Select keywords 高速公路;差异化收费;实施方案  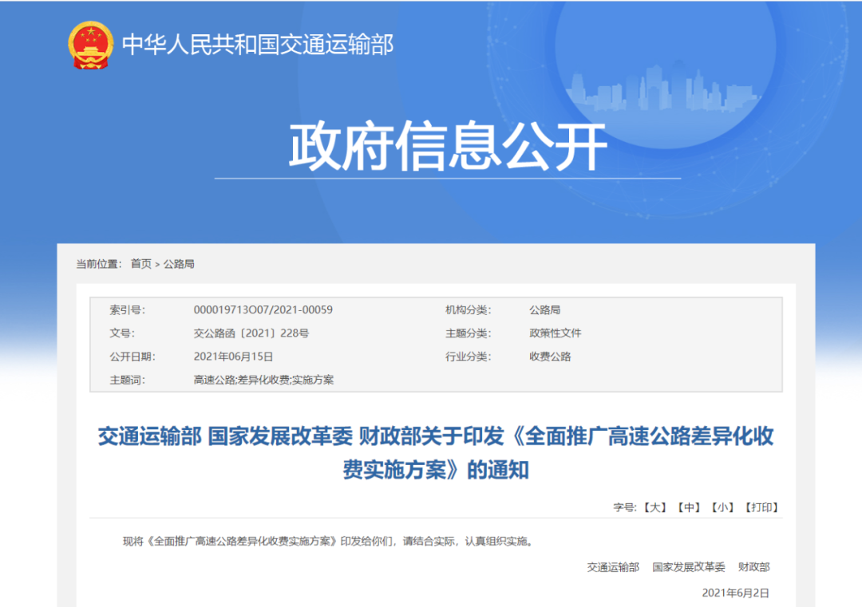click(263, 380)
